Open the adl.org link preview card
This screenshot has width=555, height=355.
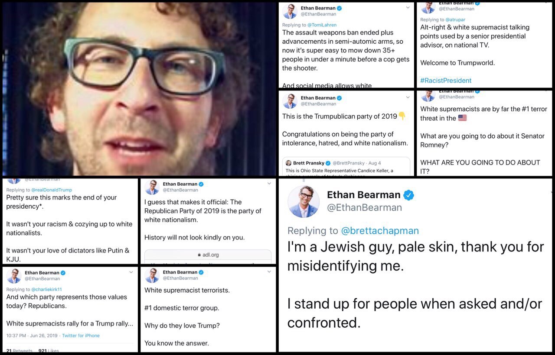coord(208,256)
